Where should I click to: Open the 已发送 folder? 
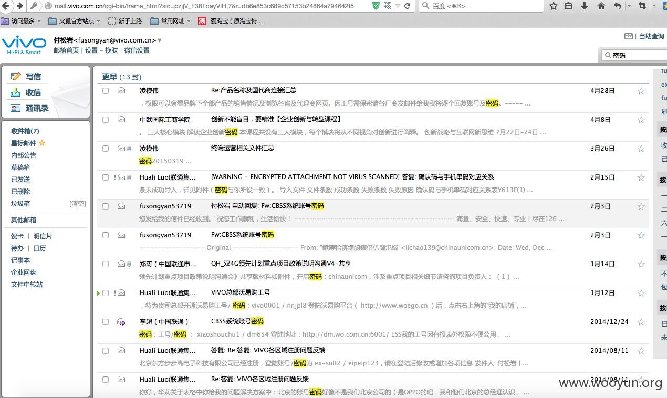click(20, 180)
